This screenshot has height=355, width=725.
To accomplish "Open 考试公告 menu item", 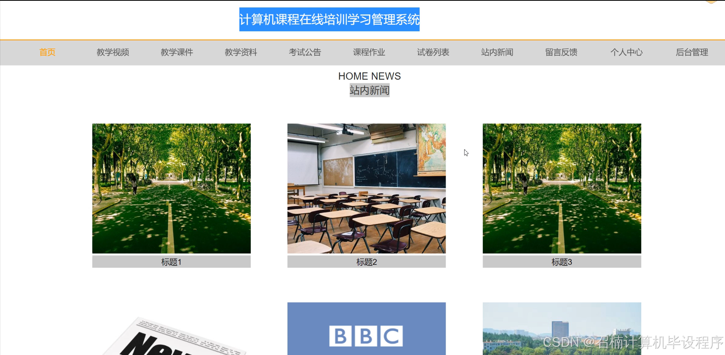I will [305, 52].
